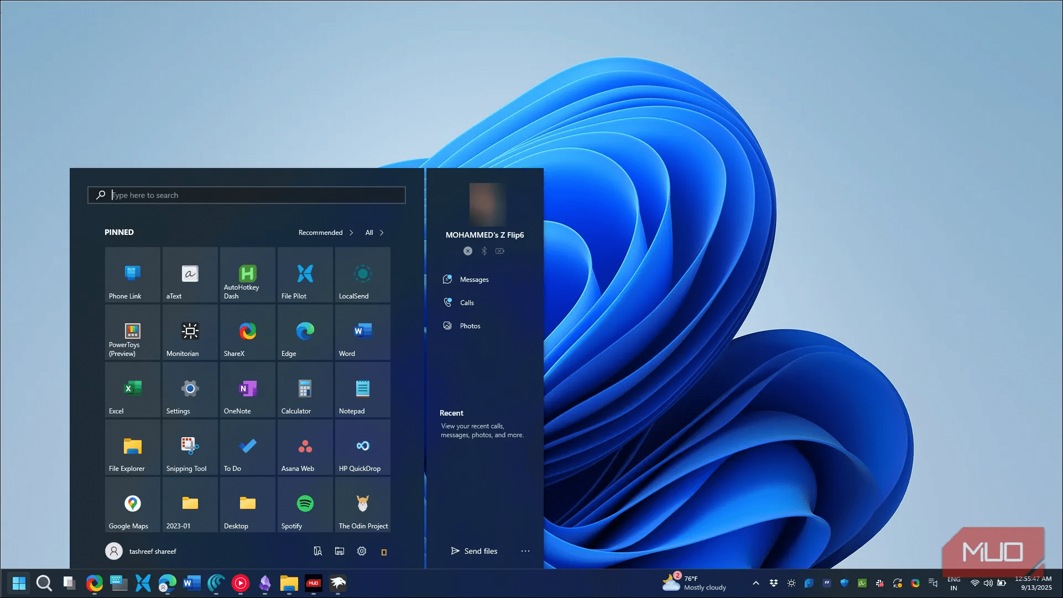
Task: Launch OneNote from pinned apps
Action: click(x=248, y=390)
